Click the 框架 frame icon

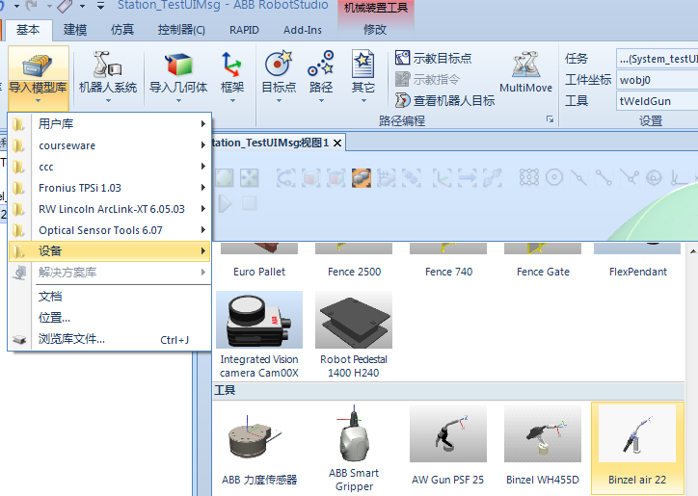pyautogui.click(x=232, y=65)
